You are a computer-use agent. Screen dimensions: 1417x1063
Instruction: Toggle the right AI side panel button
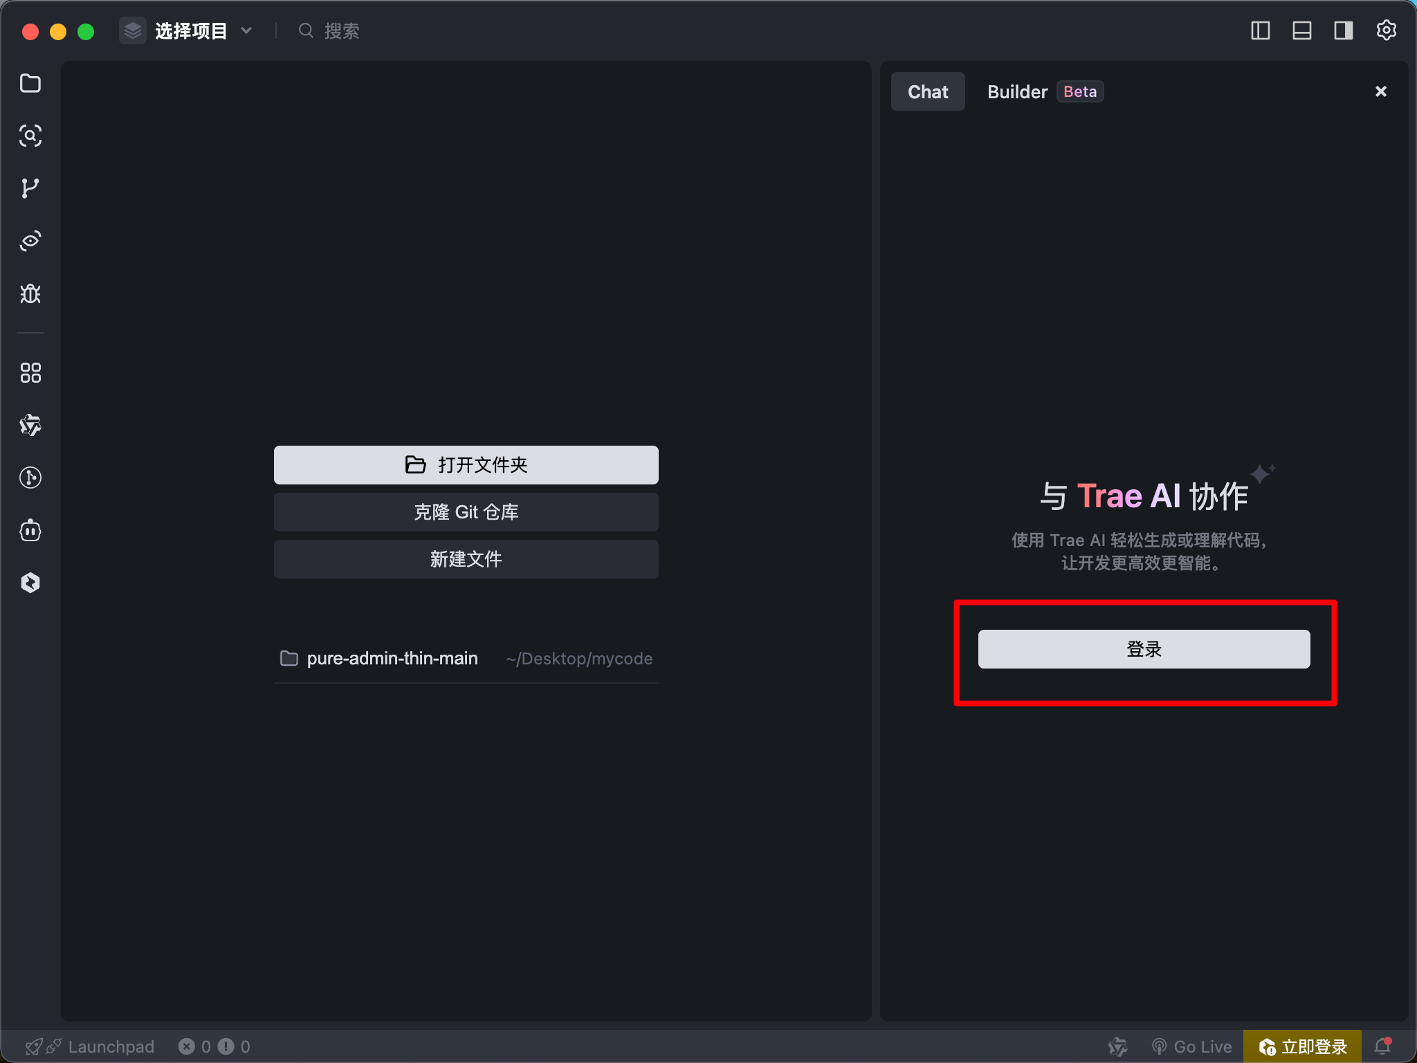pyautogui.click(x=1343, y=30)
